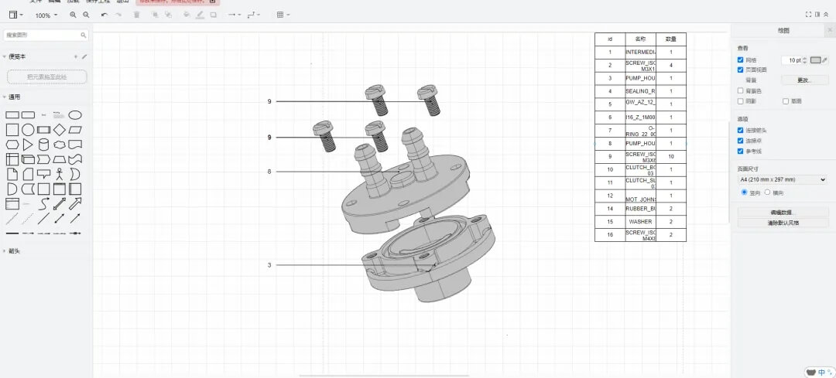Collapse the general shapes section
This screenshot has width=836, height=378.
pos(5,97)
